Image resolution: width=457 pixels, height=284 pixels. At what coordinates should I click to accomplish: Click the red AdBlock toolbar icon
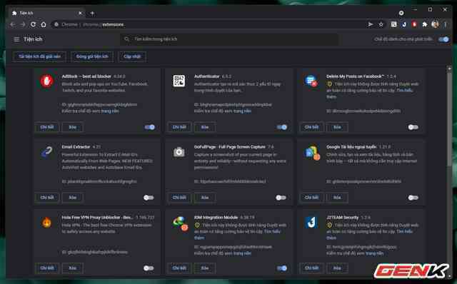pos(414,24)
